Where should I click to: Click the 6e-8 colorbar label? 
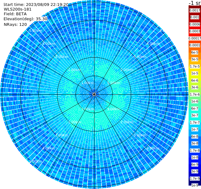coord(195,136)
